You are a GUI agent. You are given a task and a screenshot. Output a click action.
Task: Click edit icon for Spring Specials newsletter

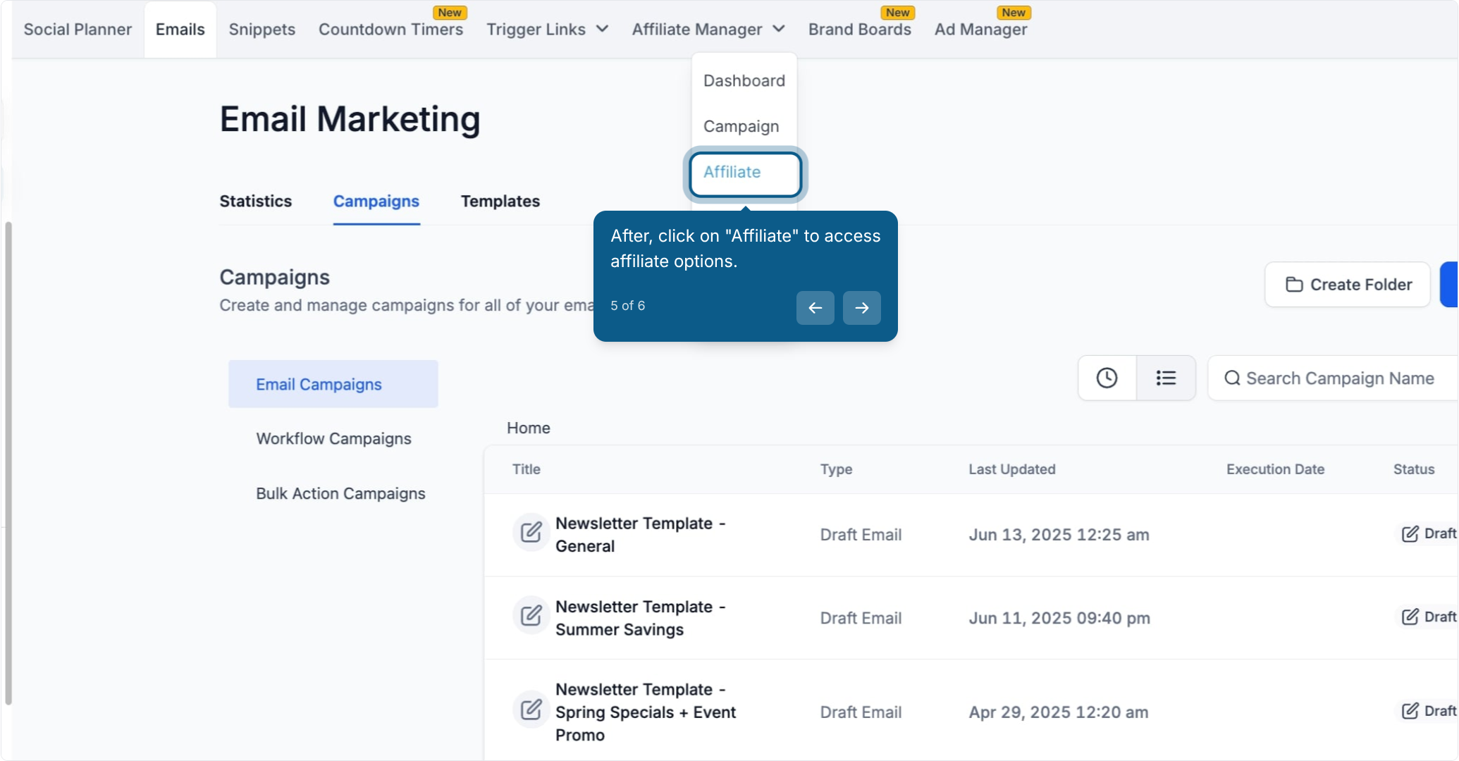coord(531,709)
